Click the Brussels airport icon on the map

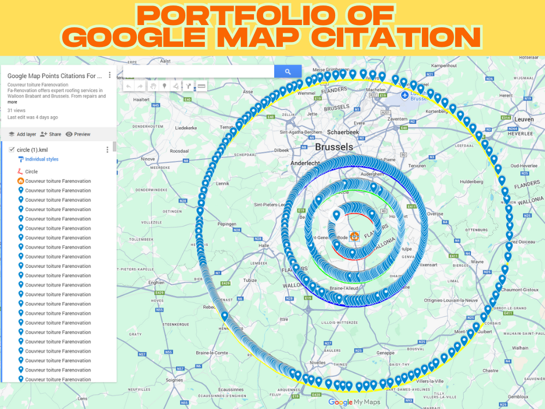[x=404, y=95]
